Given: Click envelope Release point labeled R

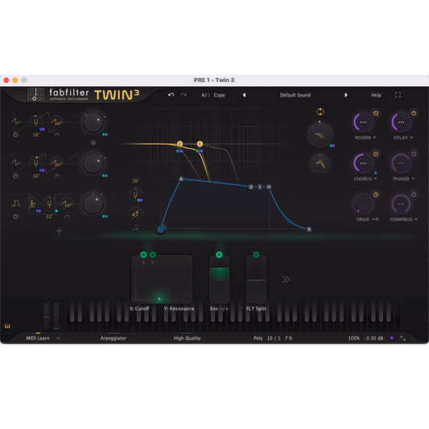Looking at the screenshot, I should [x=309, y=229].
